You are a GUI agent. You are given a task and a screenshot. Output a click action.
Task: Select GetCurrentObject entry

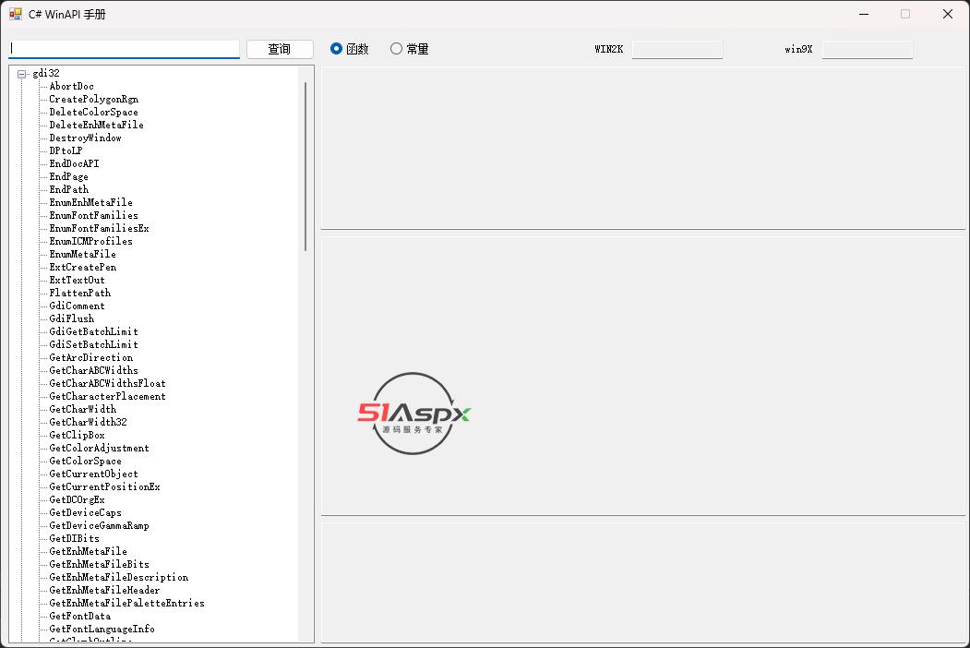coord(93,474)
